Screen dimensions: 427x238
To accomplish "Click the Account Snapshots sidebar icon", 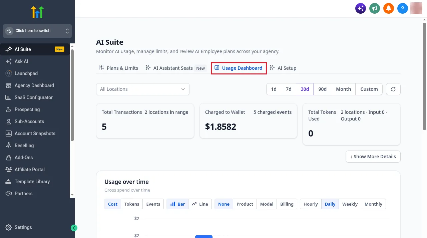I will (9, 134).
